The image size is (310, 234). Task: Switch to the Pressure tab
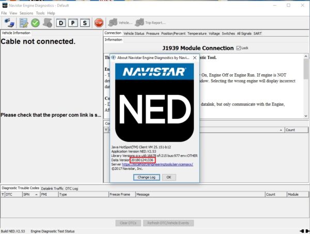coord(152,34)
